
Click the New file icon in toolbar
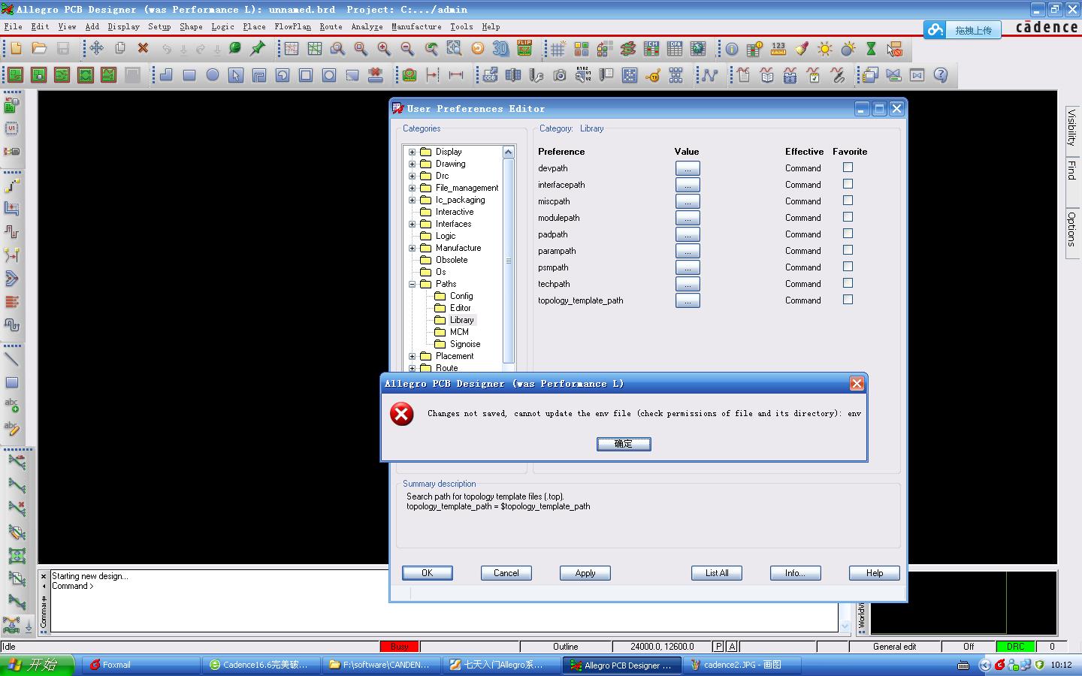pyautogui.click(x=16, y=48)
